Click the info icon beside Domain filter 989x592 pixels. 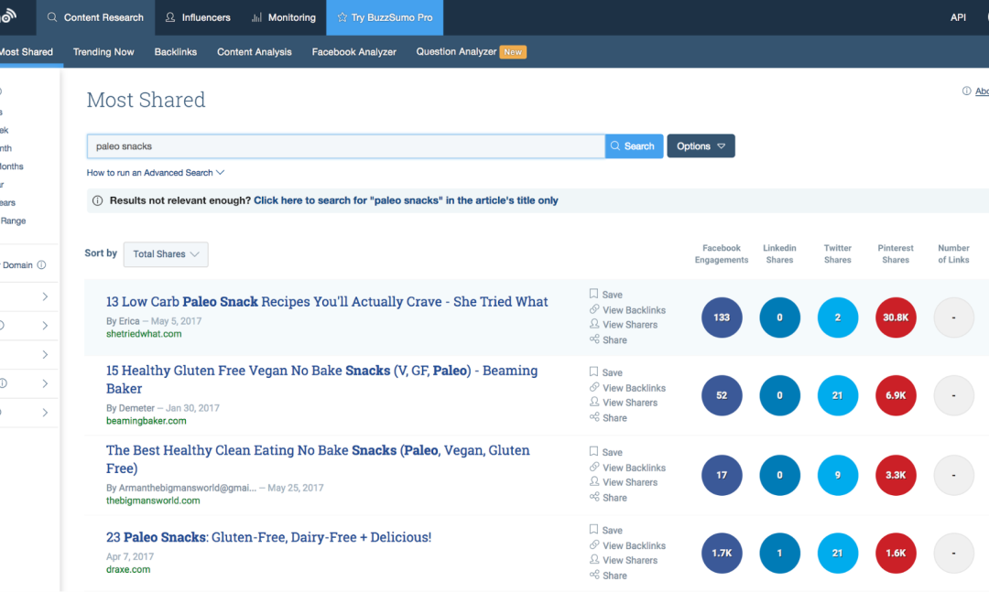[x=41, y=265]
